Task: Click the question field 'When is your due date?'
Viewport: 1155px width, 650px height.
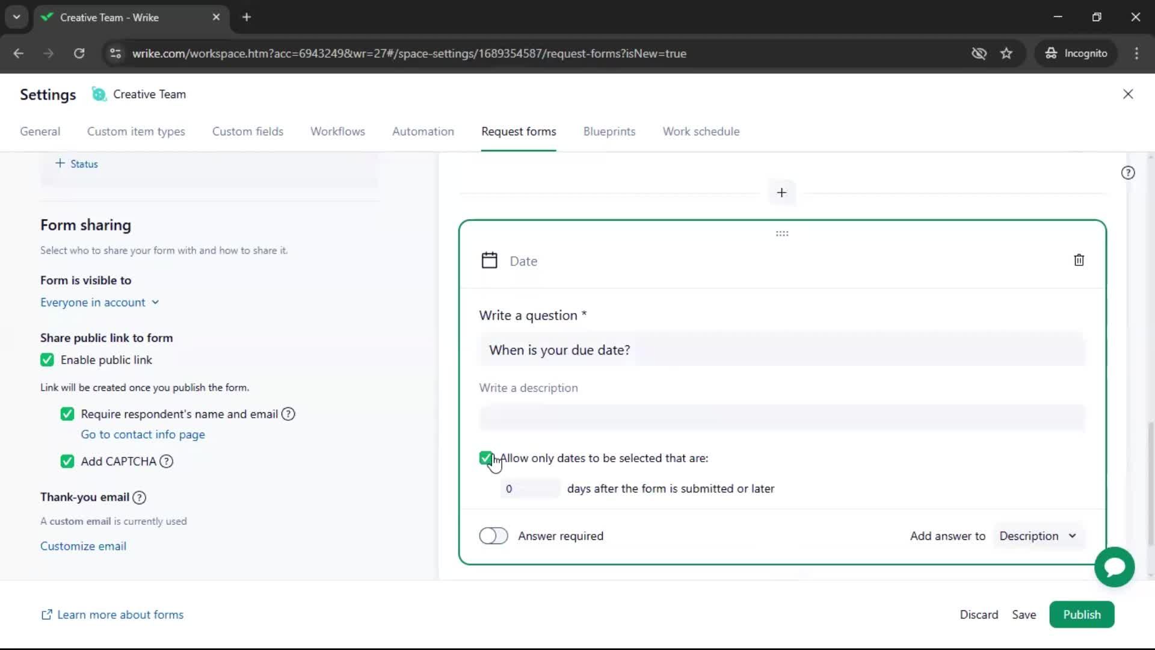Action: click(781, 350)
